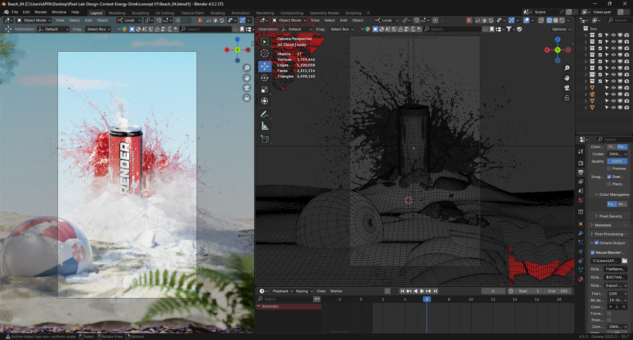Toggle the Preview checkbox

tap(609, 169)
